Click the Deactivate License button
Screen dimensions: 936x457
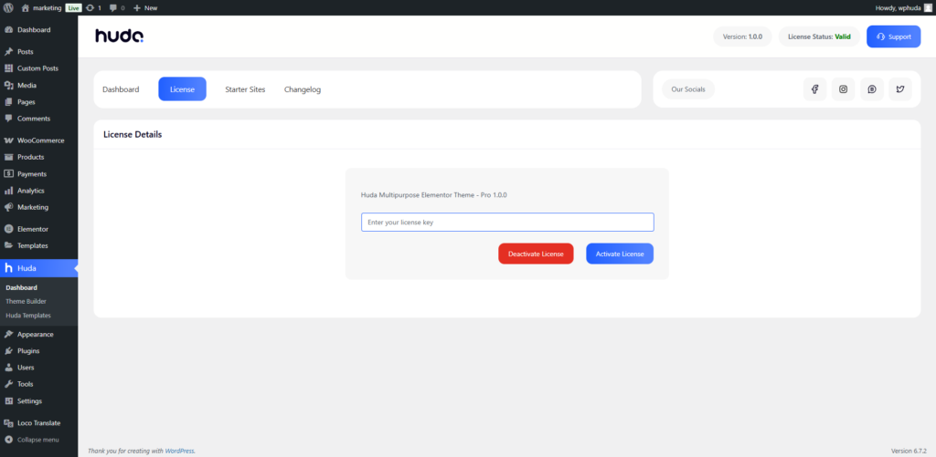(x=536, y=254)
